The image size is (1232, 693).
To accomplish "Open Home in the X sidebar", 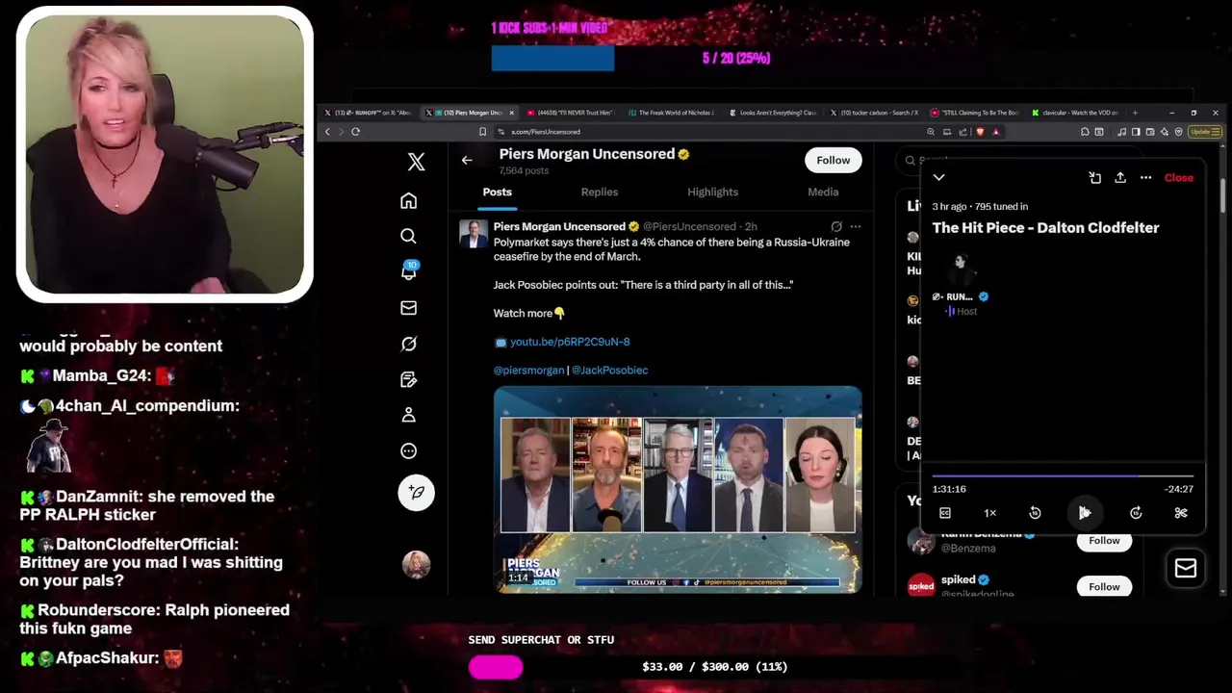I will click(x=408, y=200).
